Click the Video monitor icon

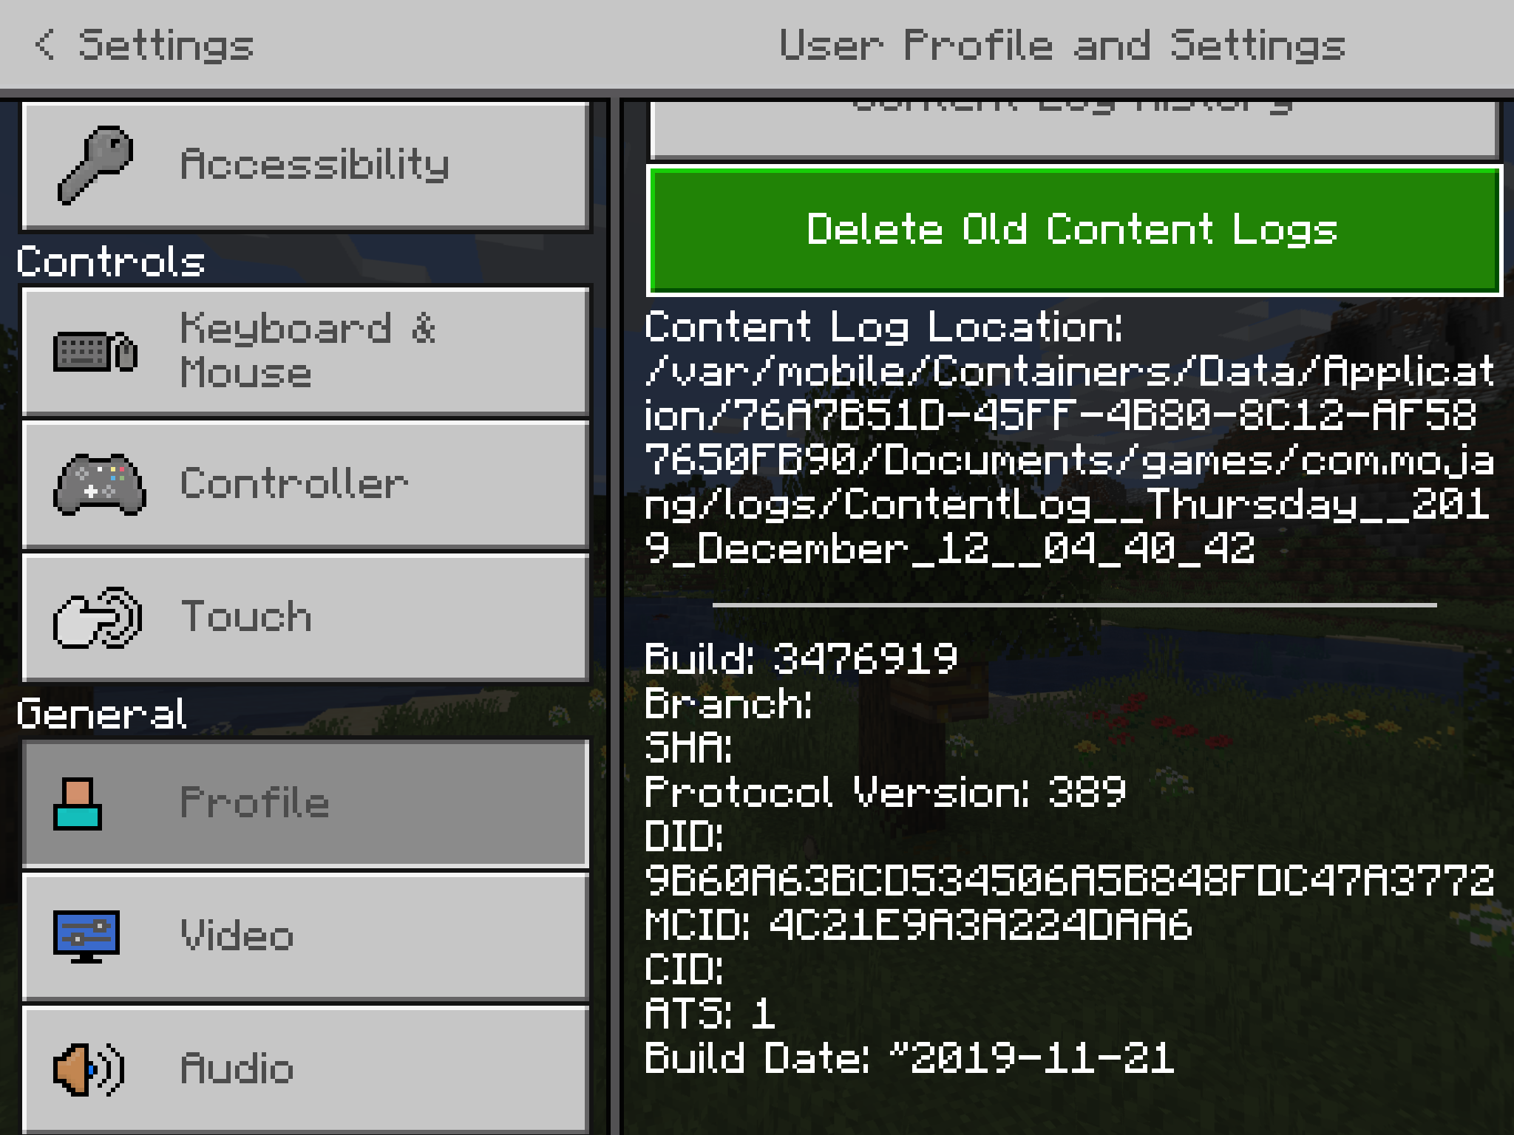pyautogui.click(x=86, y=936)
